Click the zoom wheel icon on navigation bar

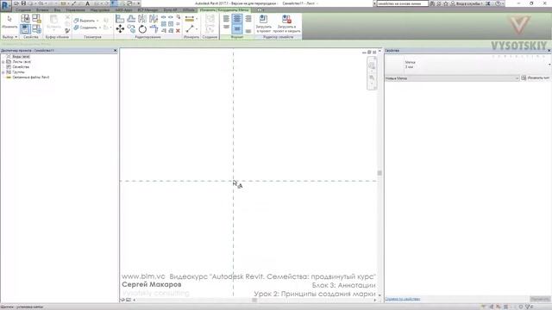372,65
